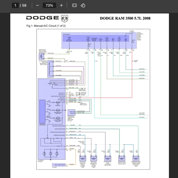178x178 pixels.
Task: Click the total page count 59
Action: click(24, 5)
